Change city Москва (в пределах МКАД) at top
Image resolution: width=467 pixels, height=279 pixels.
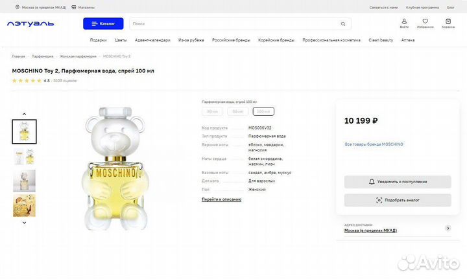[44, 7]
